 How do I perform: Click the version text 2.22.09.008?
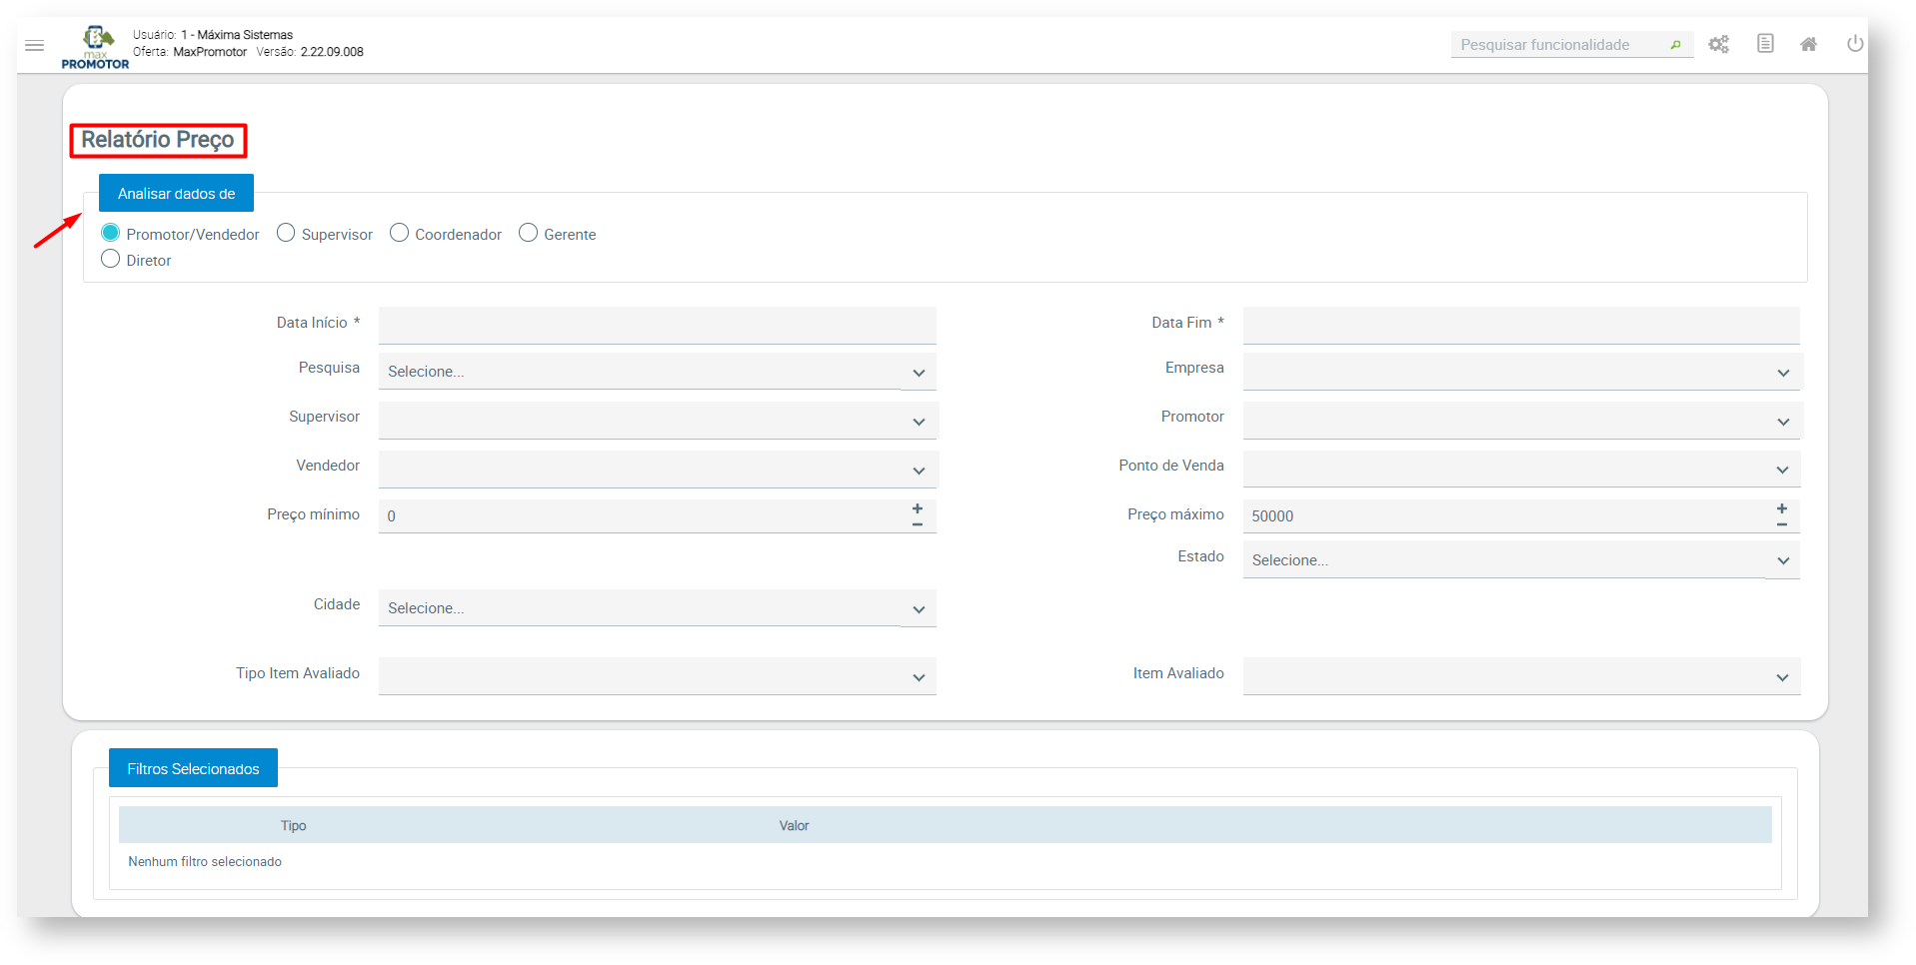pos(332,52)
